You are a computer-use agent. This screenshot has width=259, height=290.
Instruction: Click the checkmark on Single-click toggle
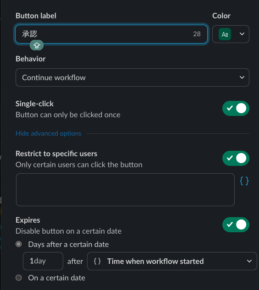pos(230,108)
